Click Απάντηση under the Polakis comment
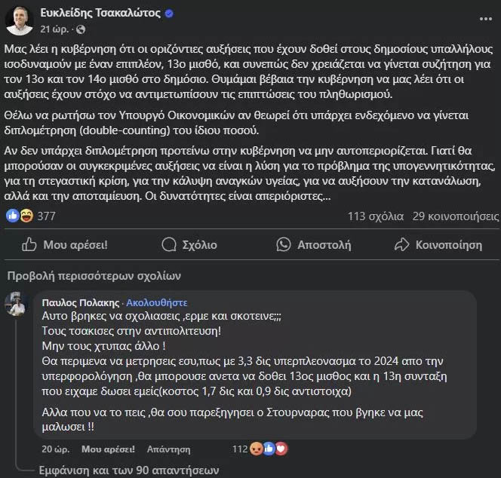This screenshot has width=501, height=478. 169,449
